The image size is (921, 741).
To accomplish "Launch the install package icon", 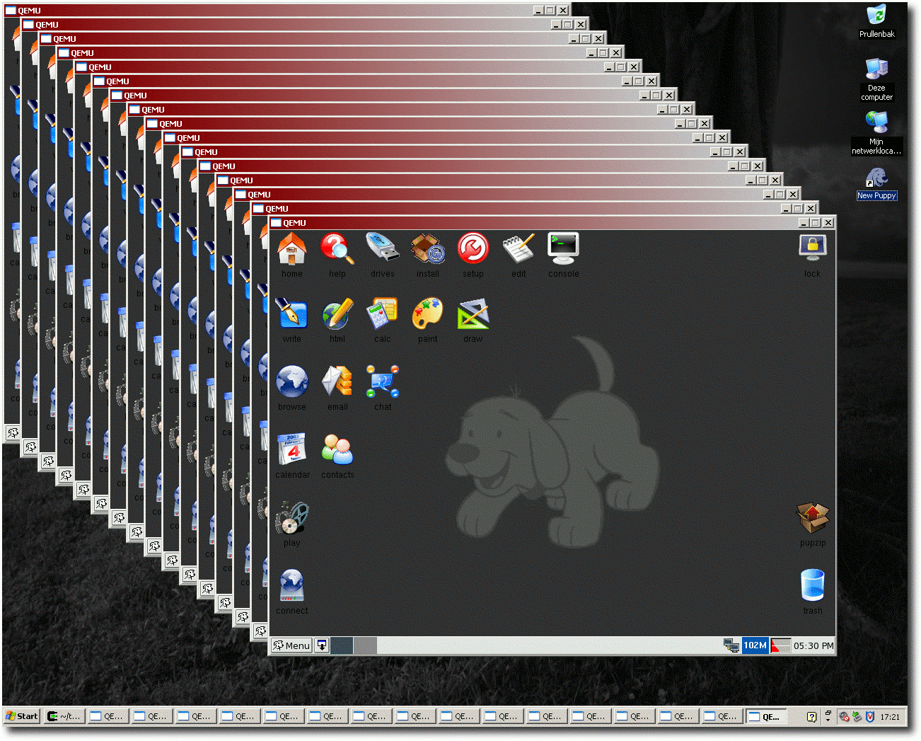I will 427,249.
